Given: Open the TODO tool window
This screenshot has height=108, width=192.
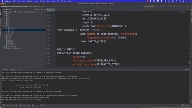Looking at the screenshot, I should point(43,105).
